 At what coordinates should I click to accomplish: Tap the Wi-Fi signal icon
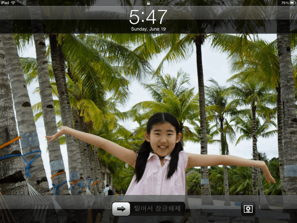click(x=13, y=3)
